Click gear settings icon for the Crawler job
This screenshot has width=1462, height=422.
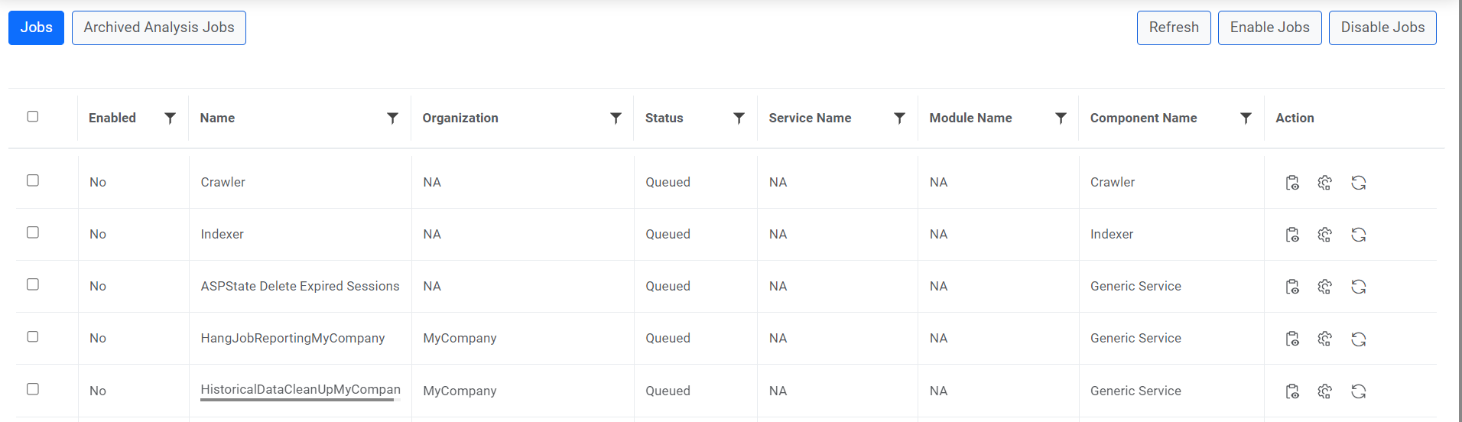pyautogui.click(x=1325, y=183)
